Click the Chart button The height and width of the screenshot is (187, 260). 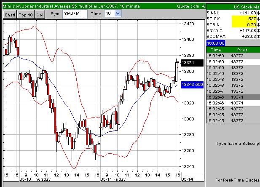(x=10, y=14)
